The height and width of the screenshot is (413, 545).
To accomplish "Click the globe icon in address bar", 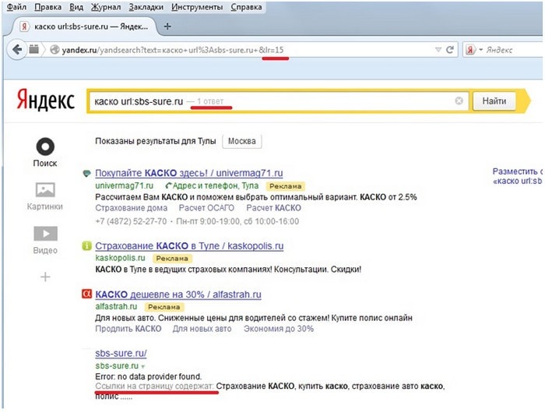I will point(54,50).
